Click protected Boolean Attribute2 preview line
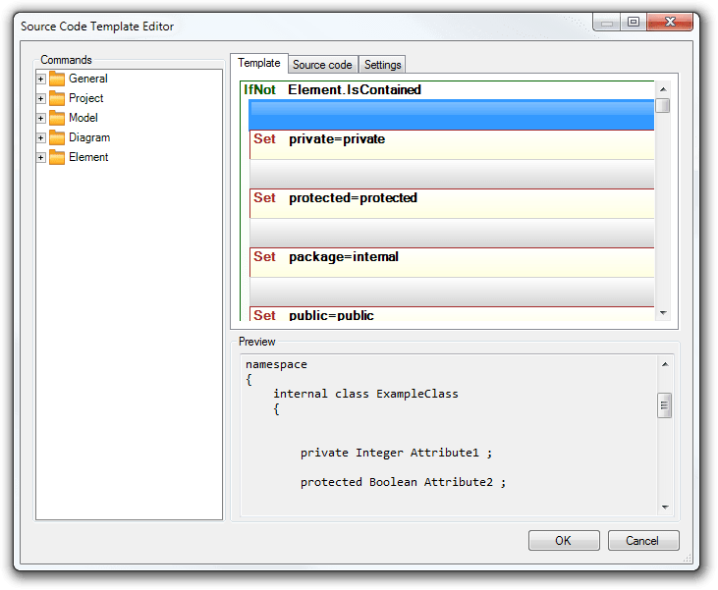This screenshot has width=718, height=590. pos(403,482)
